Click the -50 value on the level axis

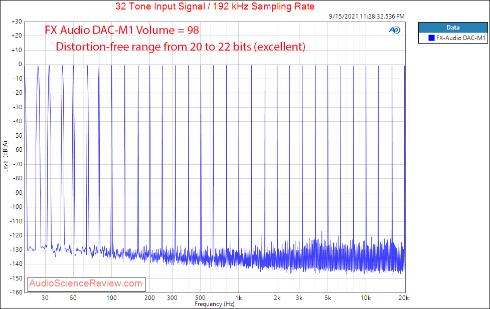18,136
